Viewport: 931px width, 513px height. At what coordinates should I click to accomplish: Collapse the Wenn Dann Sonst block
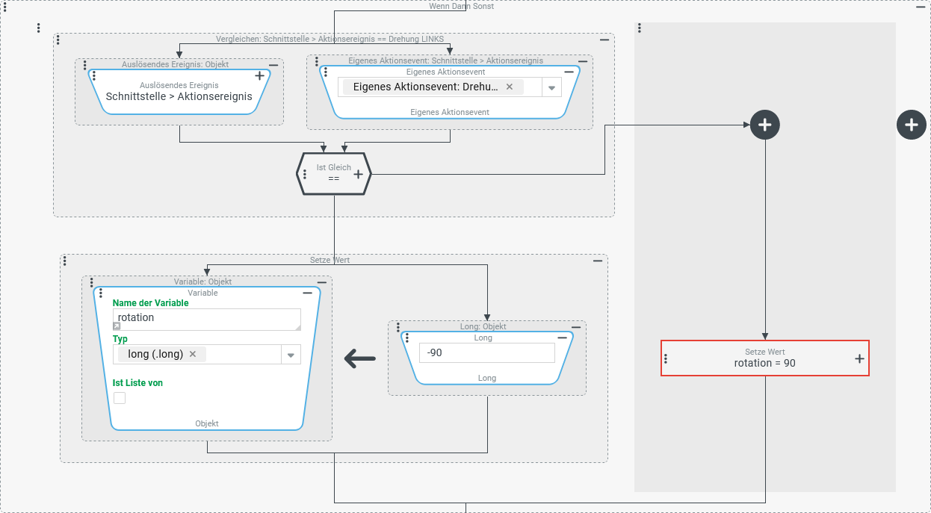coord(921,7)
